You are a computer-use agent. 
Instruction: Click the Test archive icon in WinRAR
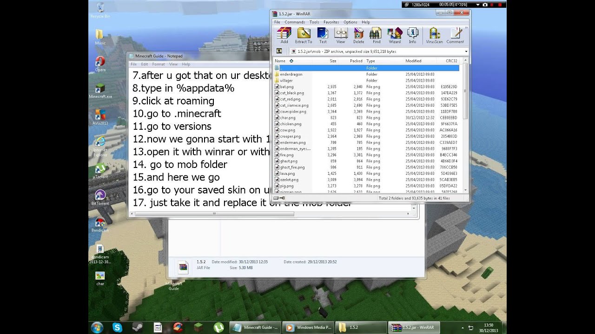(x=323, y=35)
